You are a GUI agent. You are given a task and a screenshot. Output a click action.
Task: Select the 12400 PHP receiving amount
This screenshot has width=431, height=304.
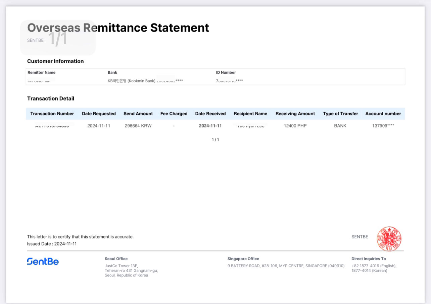[x=295, y=126]
